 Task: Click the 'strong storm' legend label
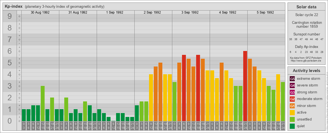(x=307, y=92)
